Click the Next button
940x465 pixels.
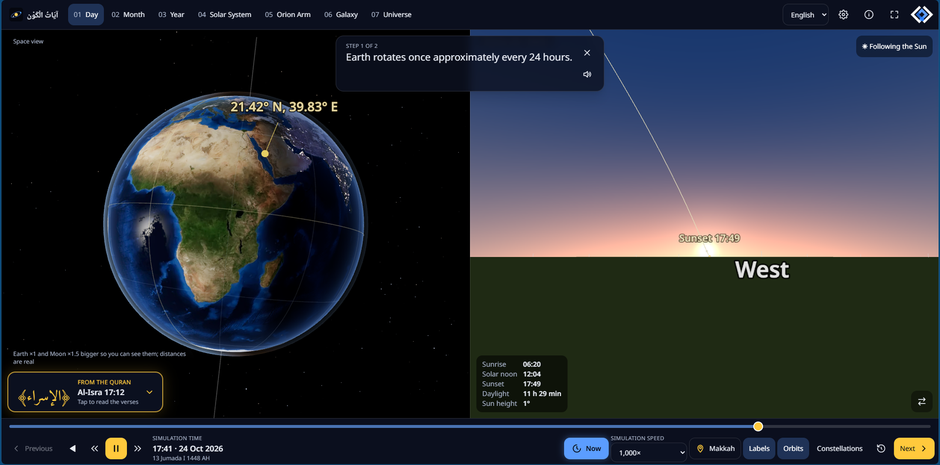pyautogui.click(x=914, y=449)
